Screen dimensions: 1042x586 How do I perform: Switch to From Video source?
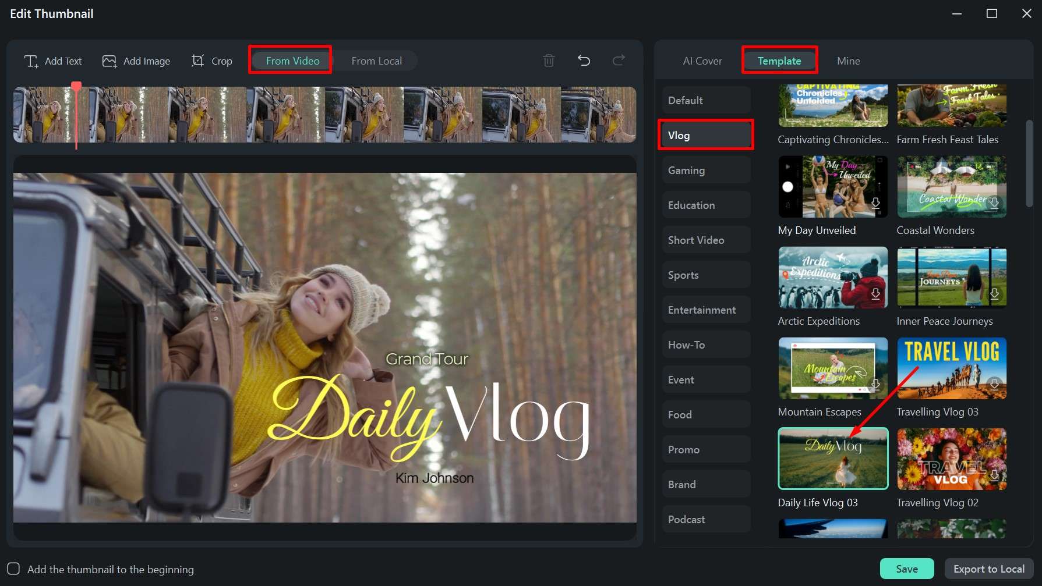click(x=292, y=61)
